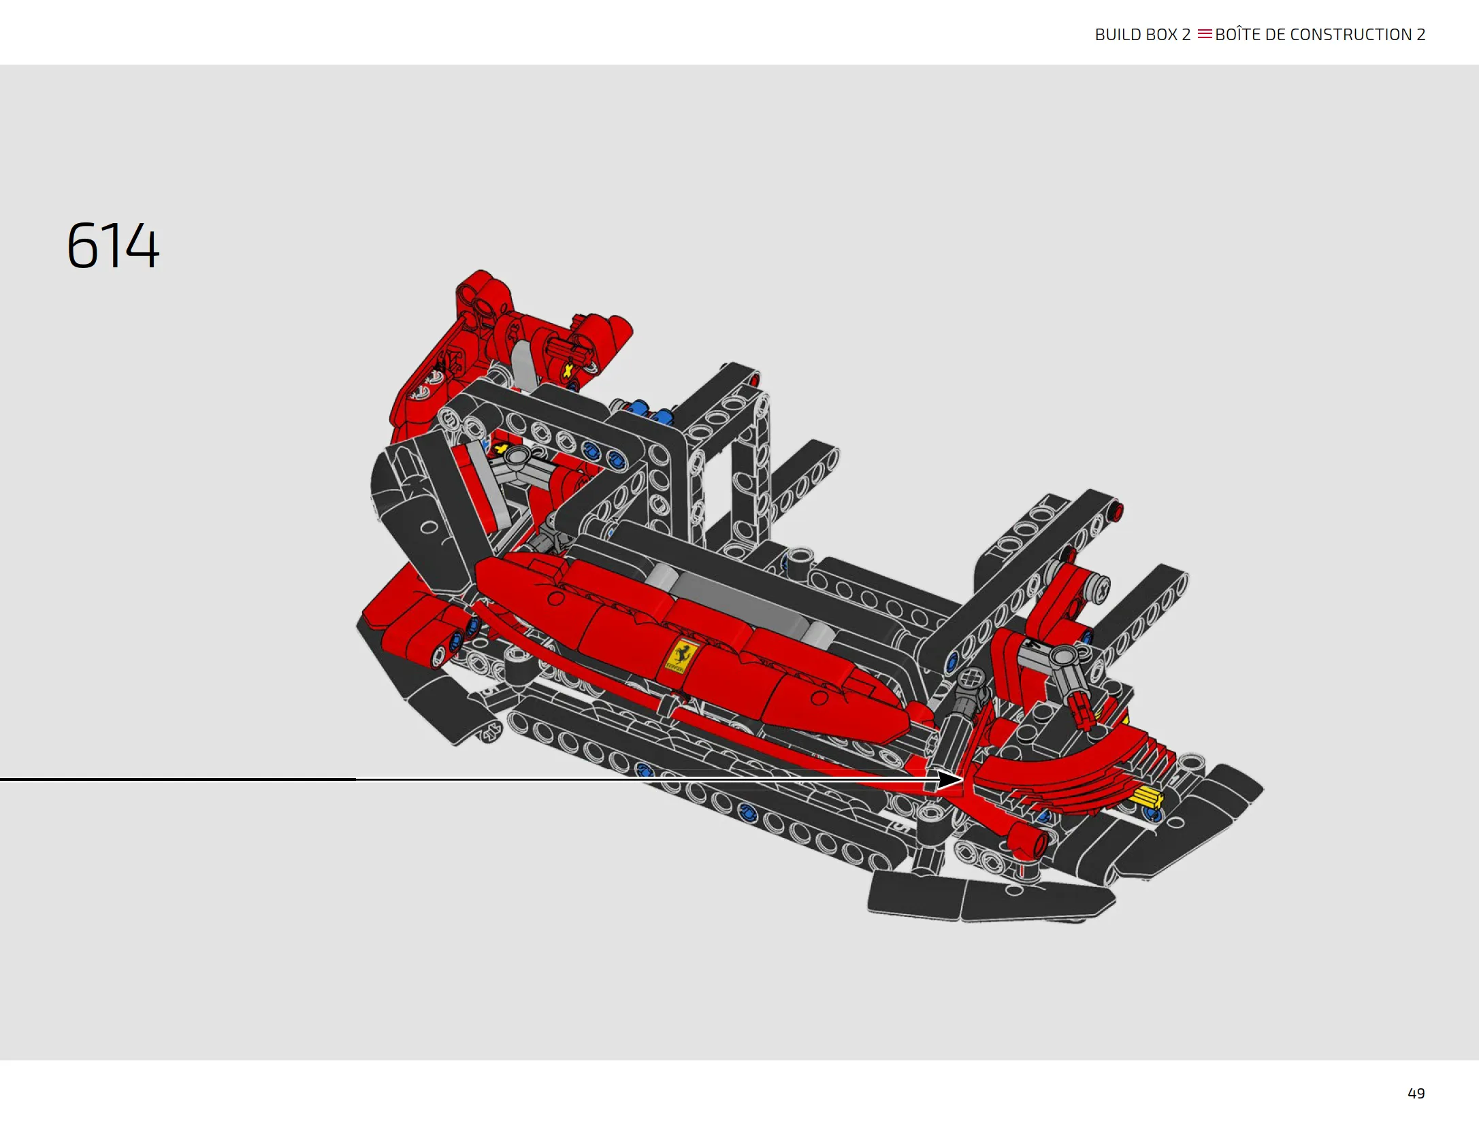
Task: Click the red triple-line separator icon in header
Action: [1204, 34]
